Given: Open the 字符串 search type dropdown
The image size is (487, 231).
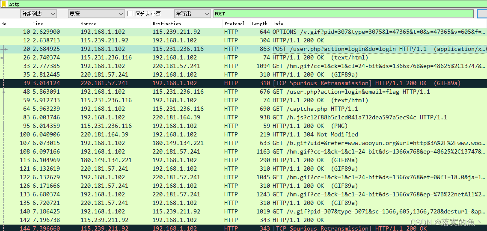Looking at the screenshot, I should 192,14.
